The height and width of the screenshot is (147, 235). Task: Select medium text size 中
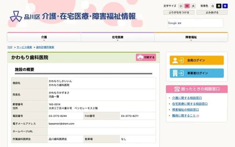click(187, 6)
